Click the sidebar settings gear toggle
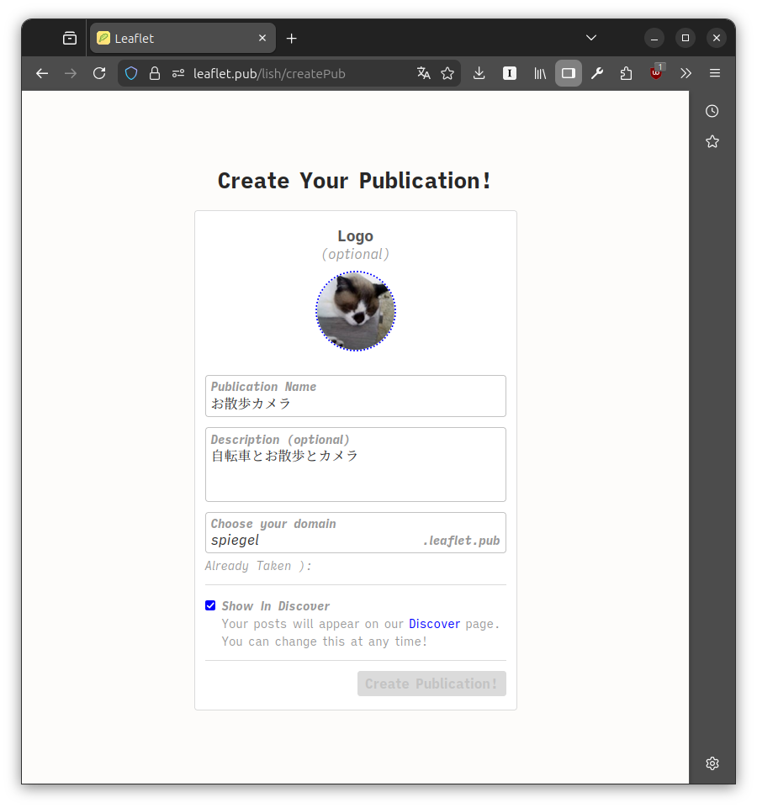The width and height of the screenshot is (757, 808). (712, 763)
